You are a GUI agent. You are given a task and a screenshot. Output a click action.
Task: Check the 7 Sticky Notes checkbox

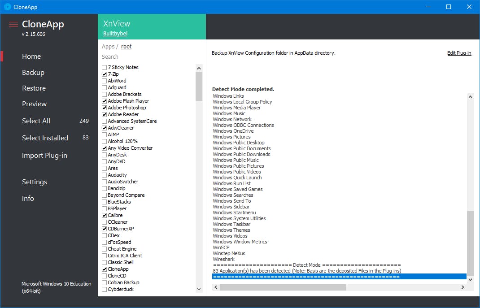coord(105,67)
